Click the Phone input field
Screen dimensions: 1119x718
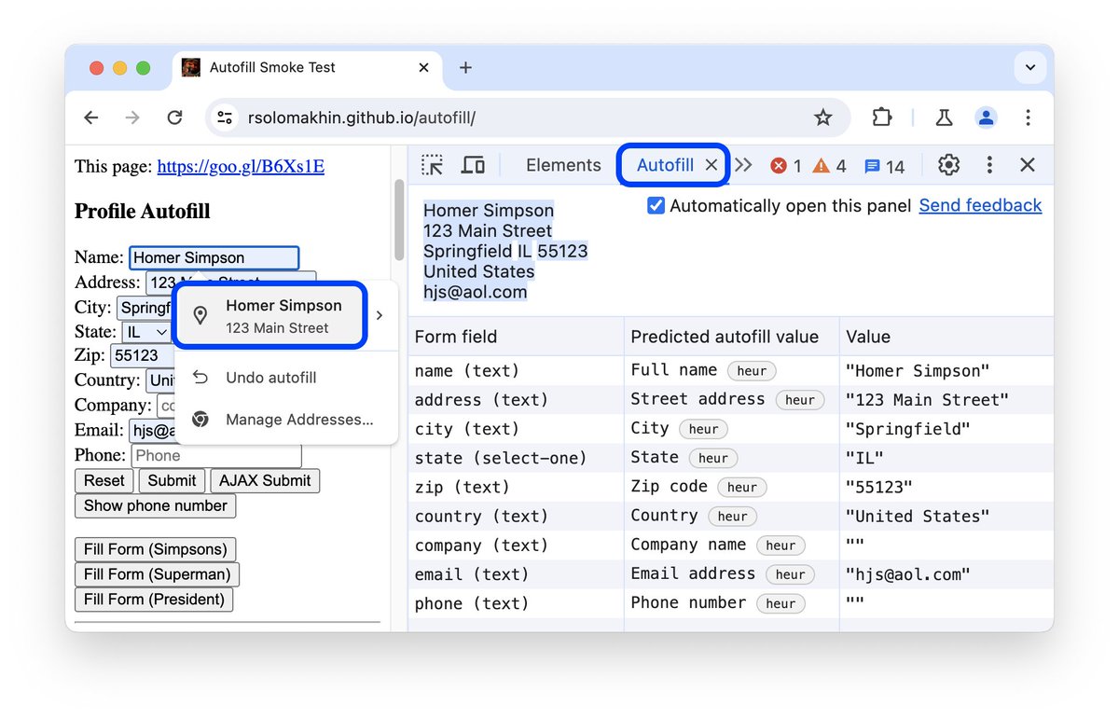(215, 456)
